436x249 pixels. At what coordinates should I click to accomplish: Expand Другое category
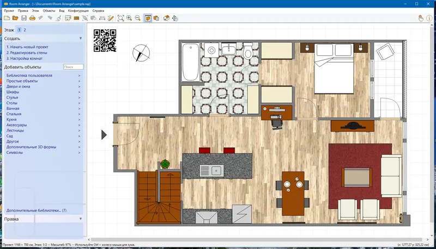point(44,141)
